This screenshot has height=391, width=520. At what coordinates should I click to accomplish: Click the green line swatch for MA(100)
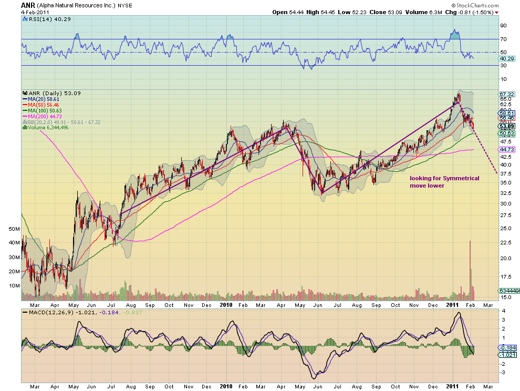tap(25, 110)
